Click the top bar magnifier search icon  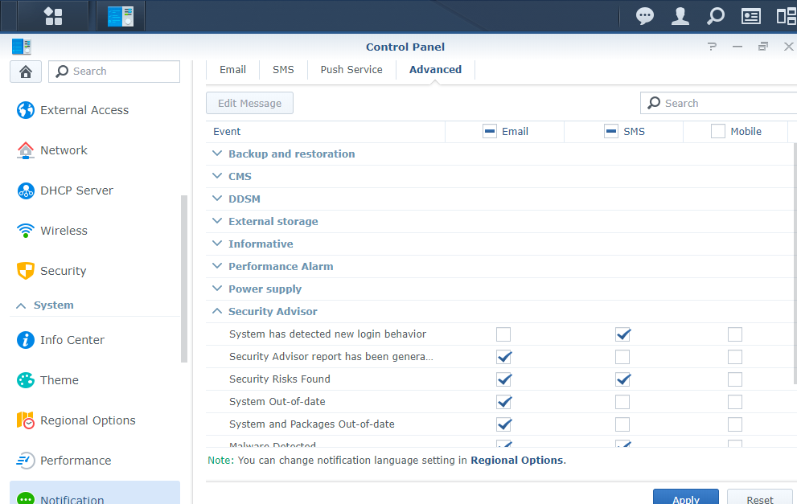coord(715,16)
